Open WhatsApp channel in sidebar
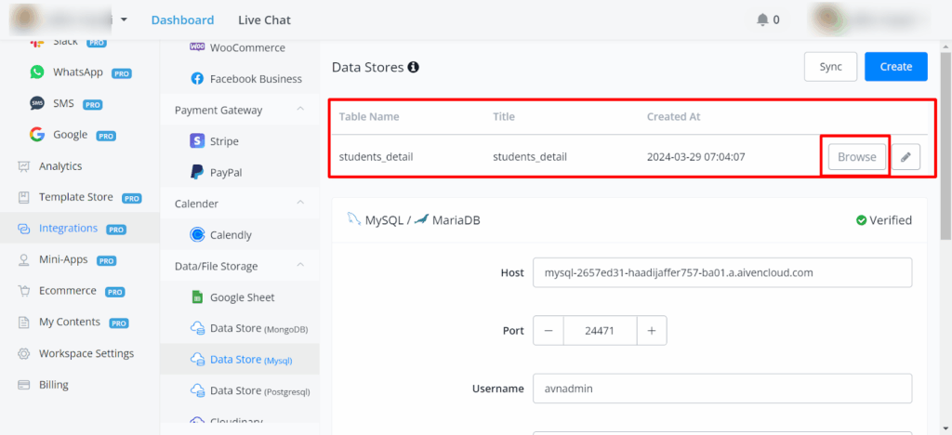 pos(76,72)
